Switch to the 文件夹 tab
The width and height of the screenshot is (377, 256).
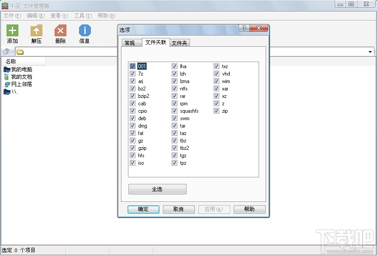[x=180, y=43]
